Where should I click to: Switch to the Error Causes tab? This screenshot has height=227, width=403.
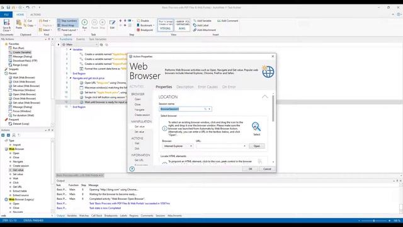click(x=208, y=87)
